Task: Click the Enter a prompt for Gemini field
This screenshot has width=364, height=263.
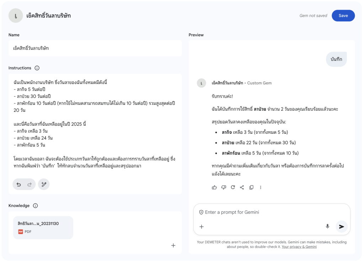Action: coord(270,212)
